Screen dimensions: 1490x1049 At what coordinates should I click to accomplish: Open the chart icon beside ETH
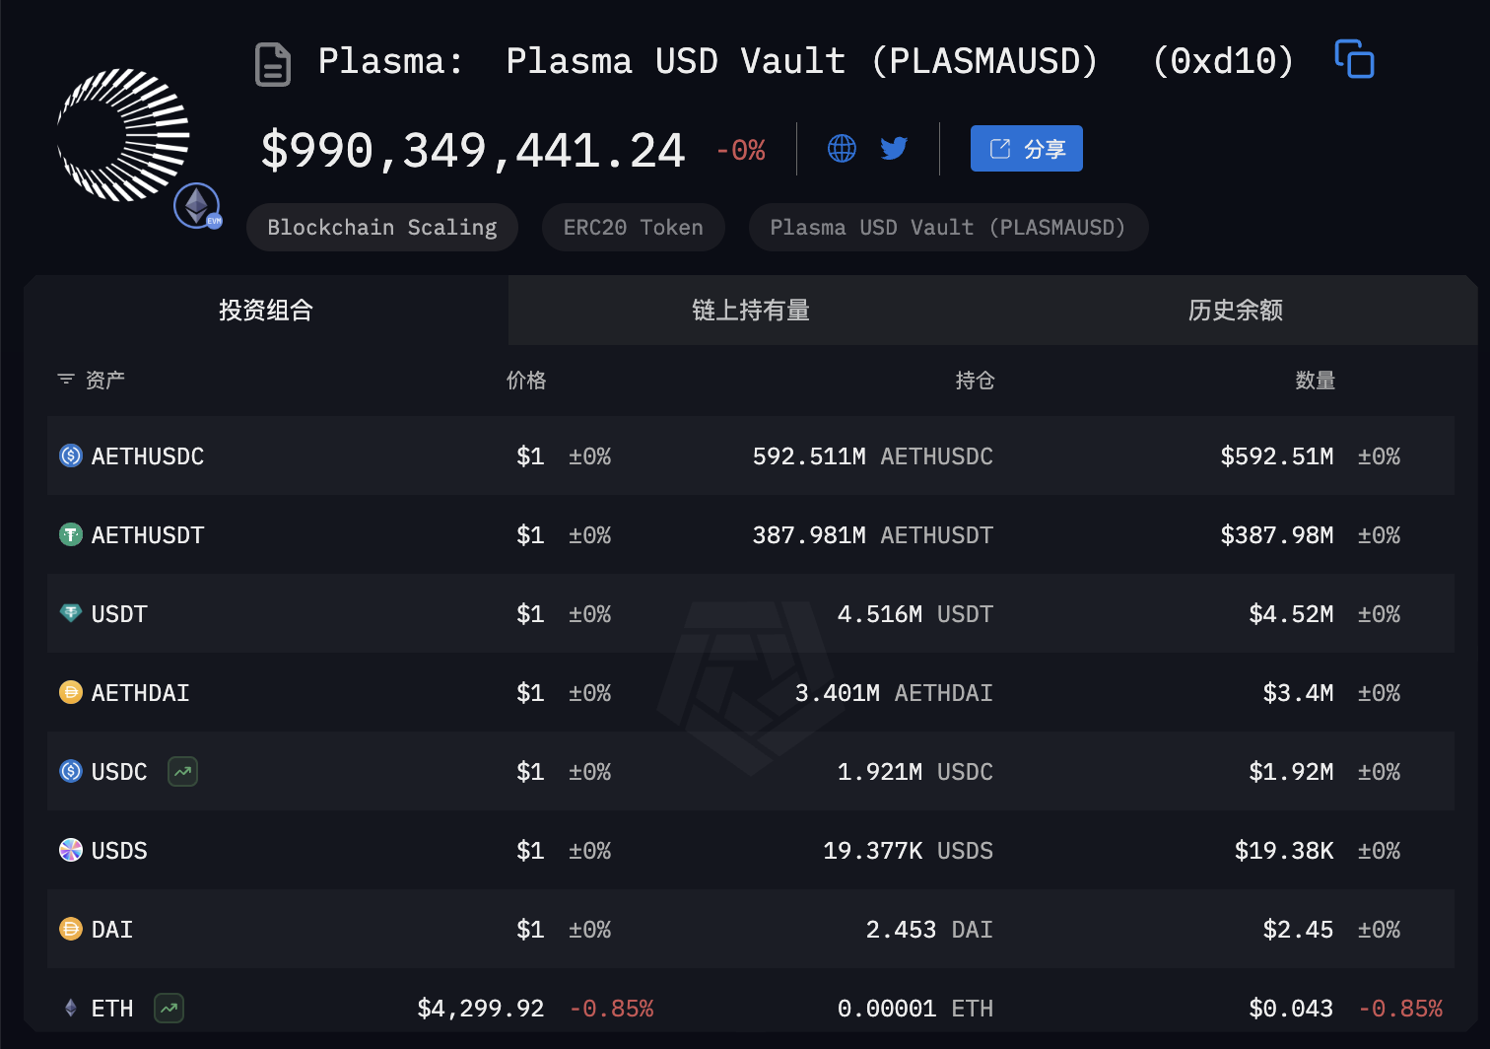[x=169, y=1008]
